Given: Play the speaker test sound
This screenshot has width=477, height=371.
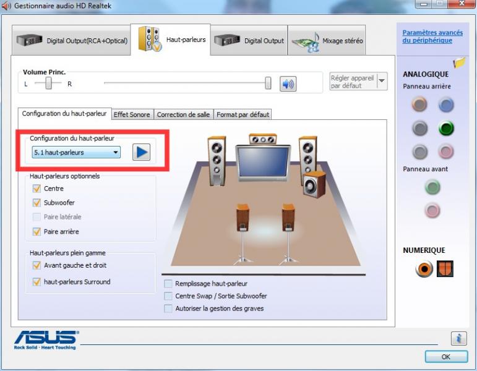Looking at the screenshot, I should pos(142,152).
